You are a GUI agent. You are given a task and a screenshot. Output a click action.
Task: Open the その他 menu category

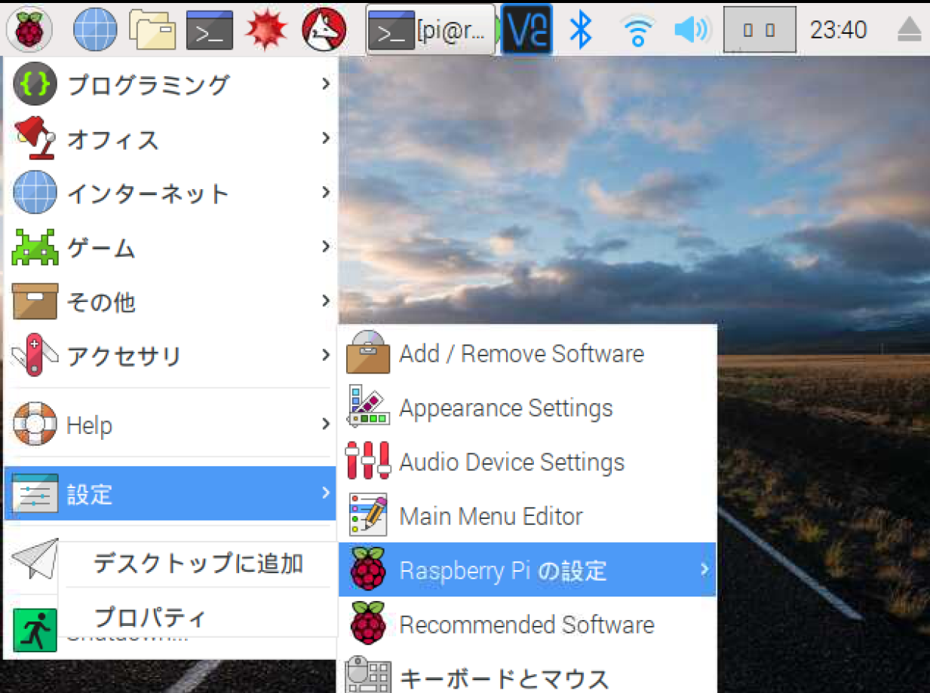coord(170,302)
